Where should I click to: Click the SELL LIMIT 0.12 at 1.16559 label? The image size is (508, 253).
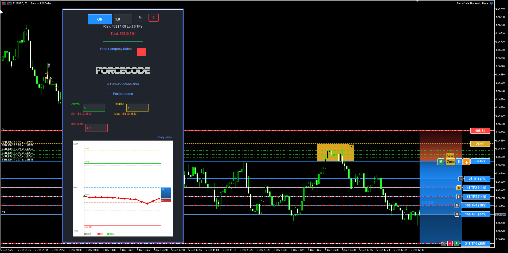pyautogui.click(x=18, y=156)
